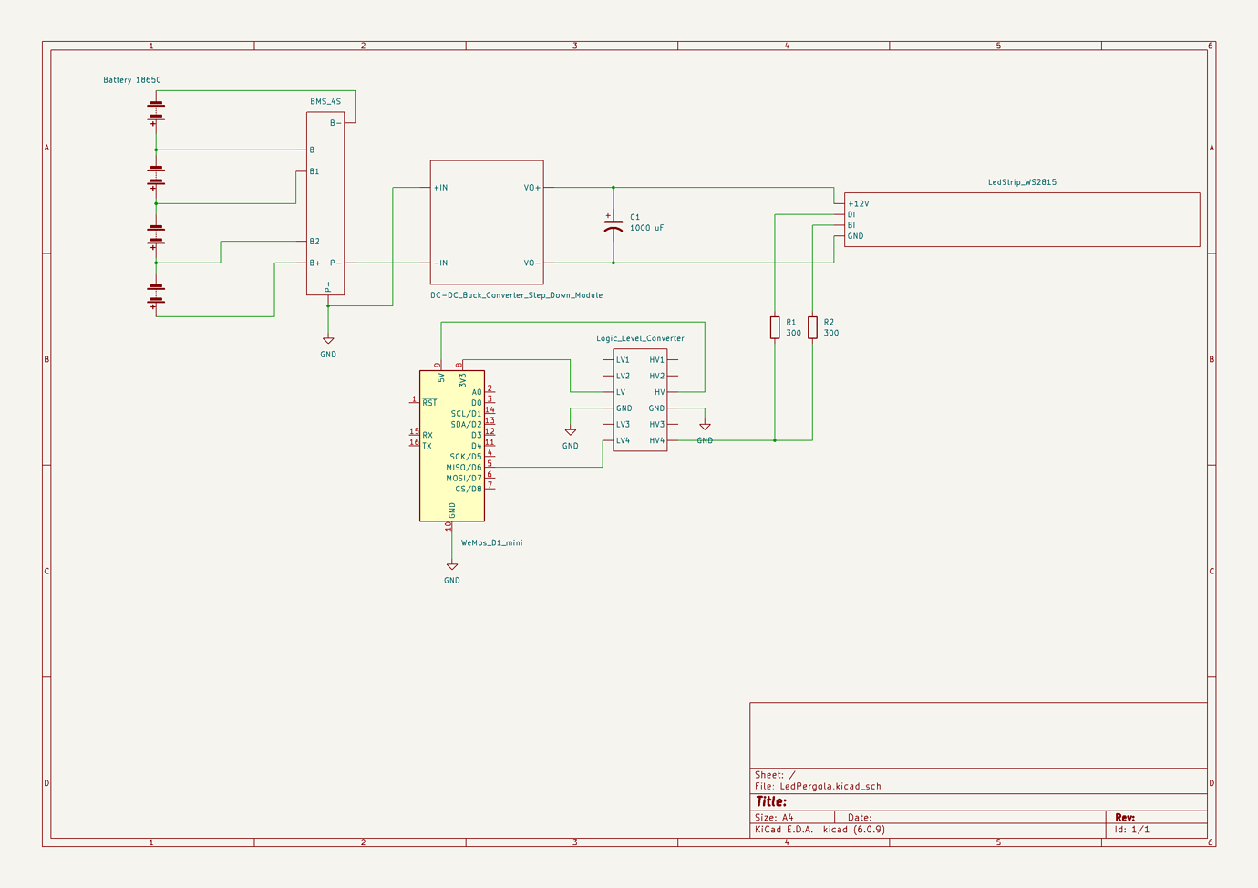Screen dimensions: 1258x888
Task: Click the LedStrip_WS2815 component block
Action: (1021, 219)
